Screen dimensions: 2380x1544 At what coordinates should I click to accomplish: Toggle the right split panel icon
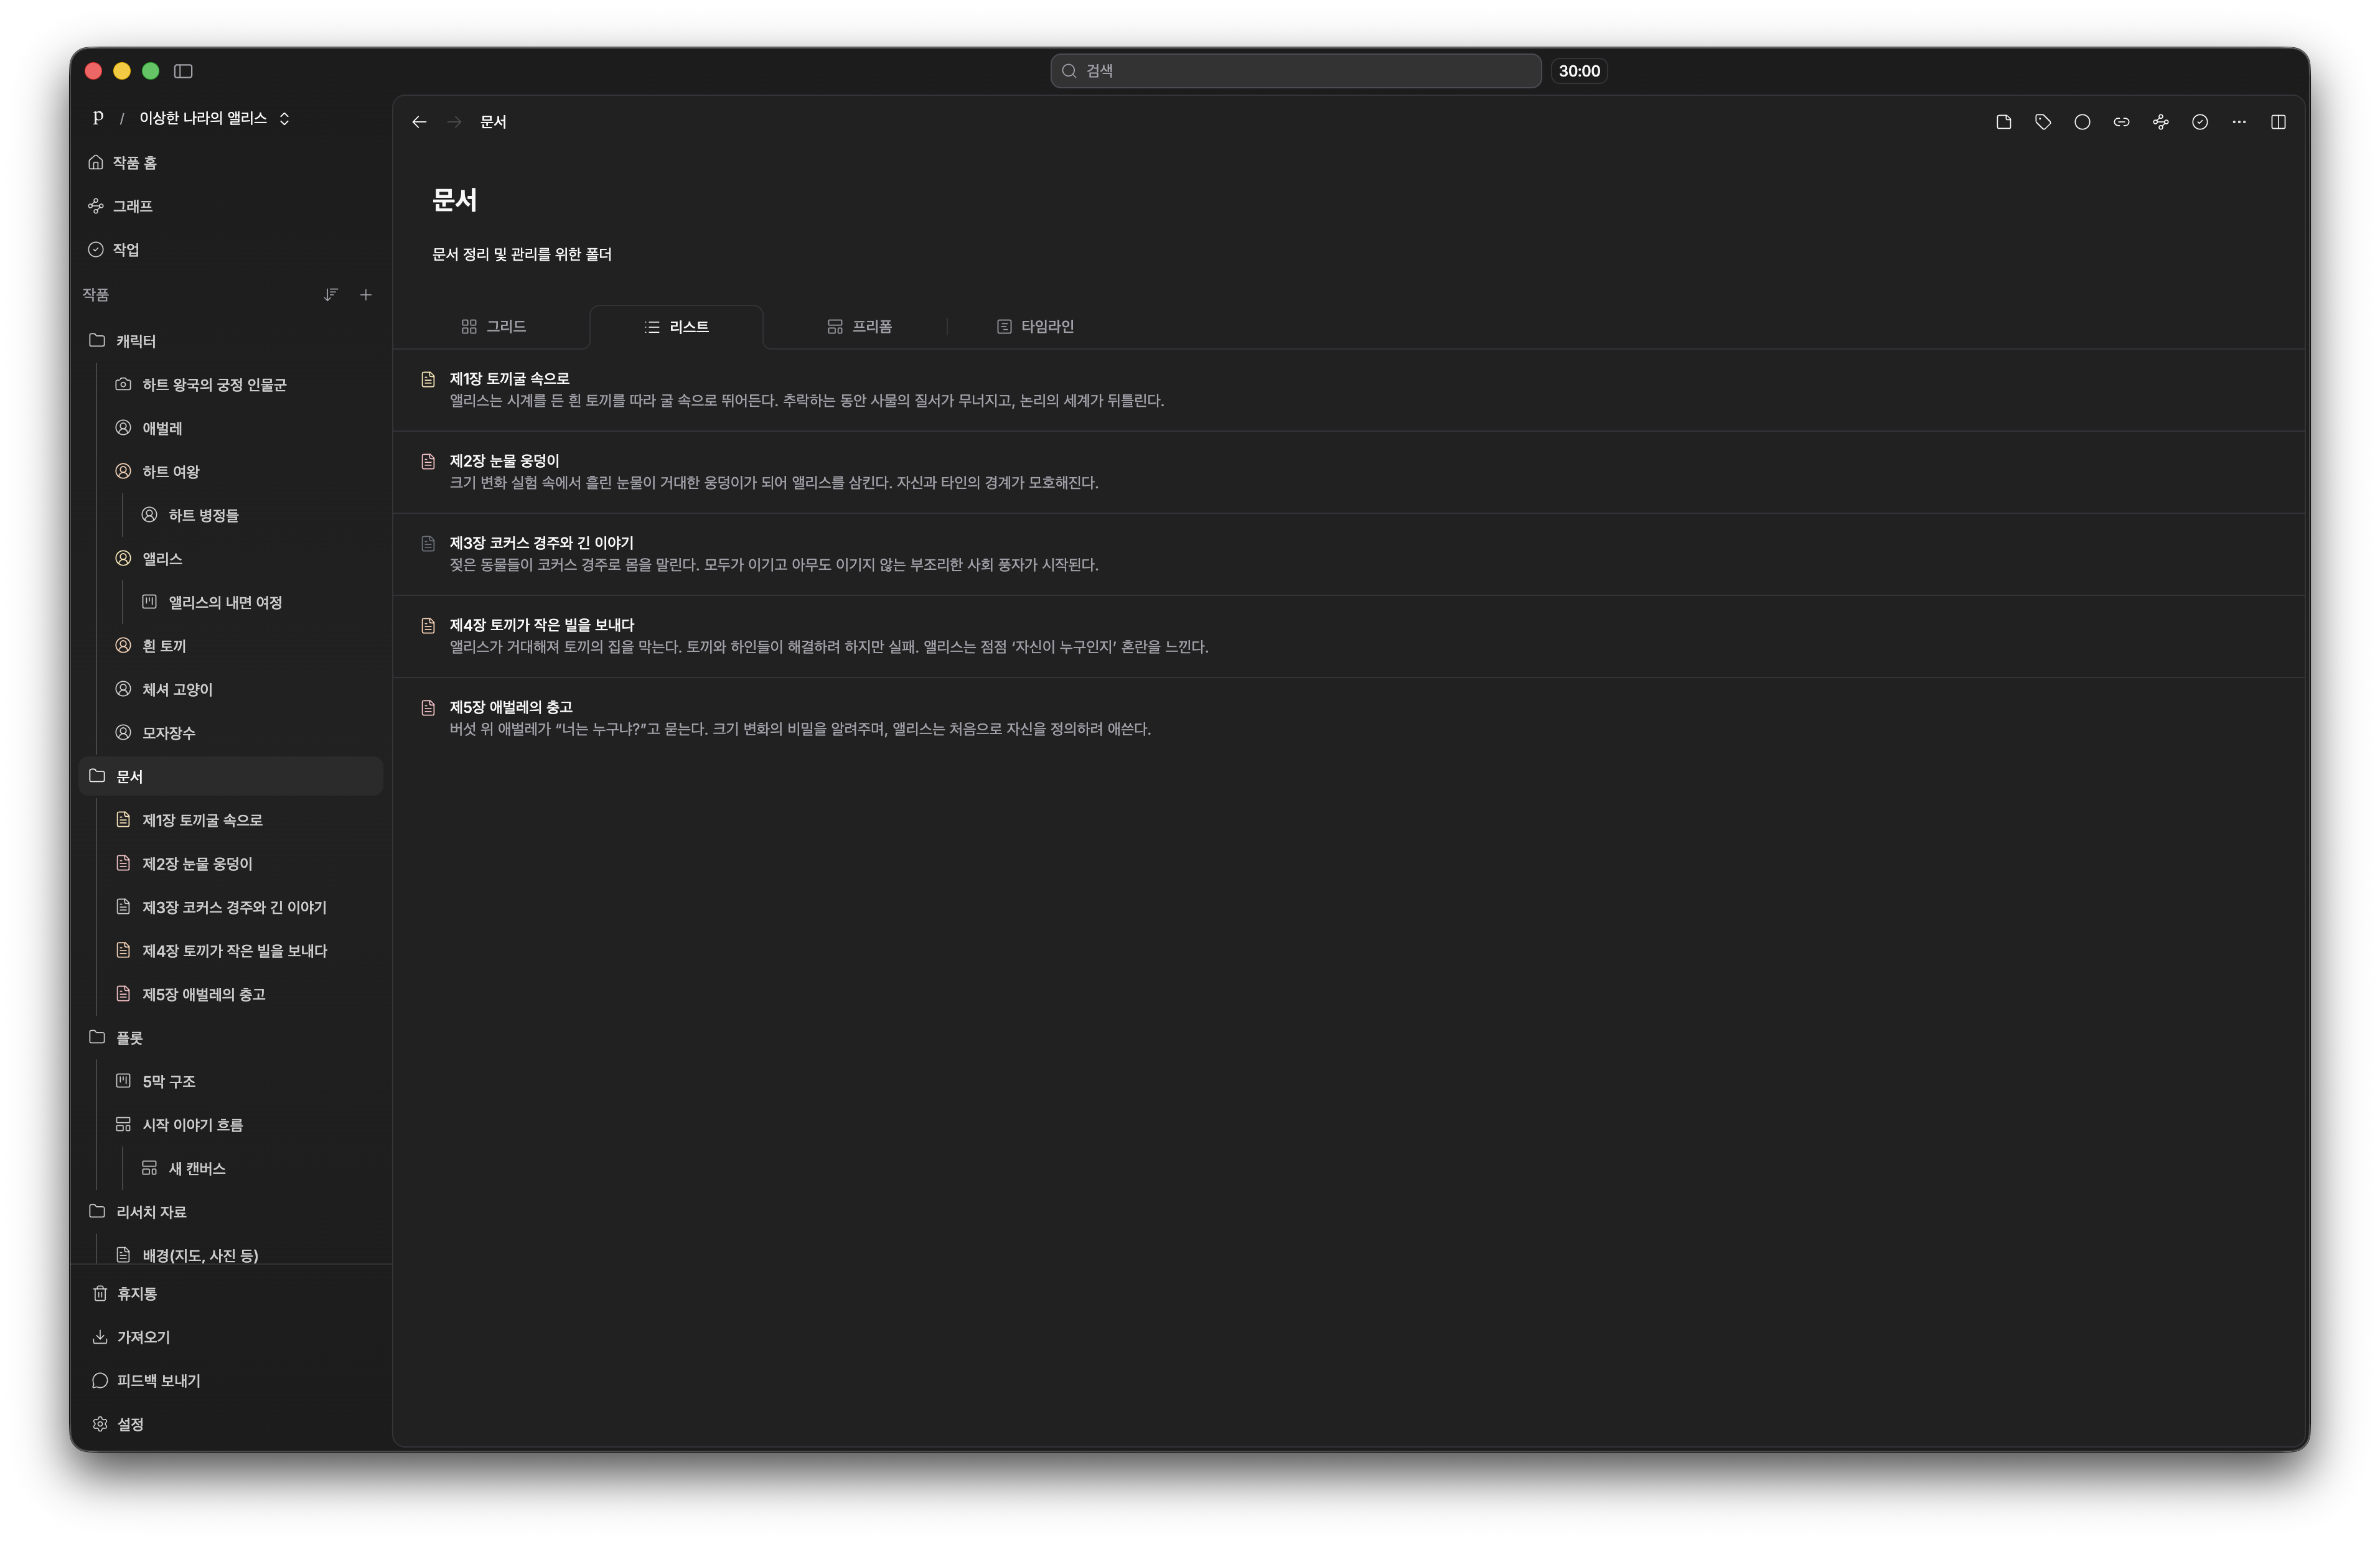(x=2278, y=122)
